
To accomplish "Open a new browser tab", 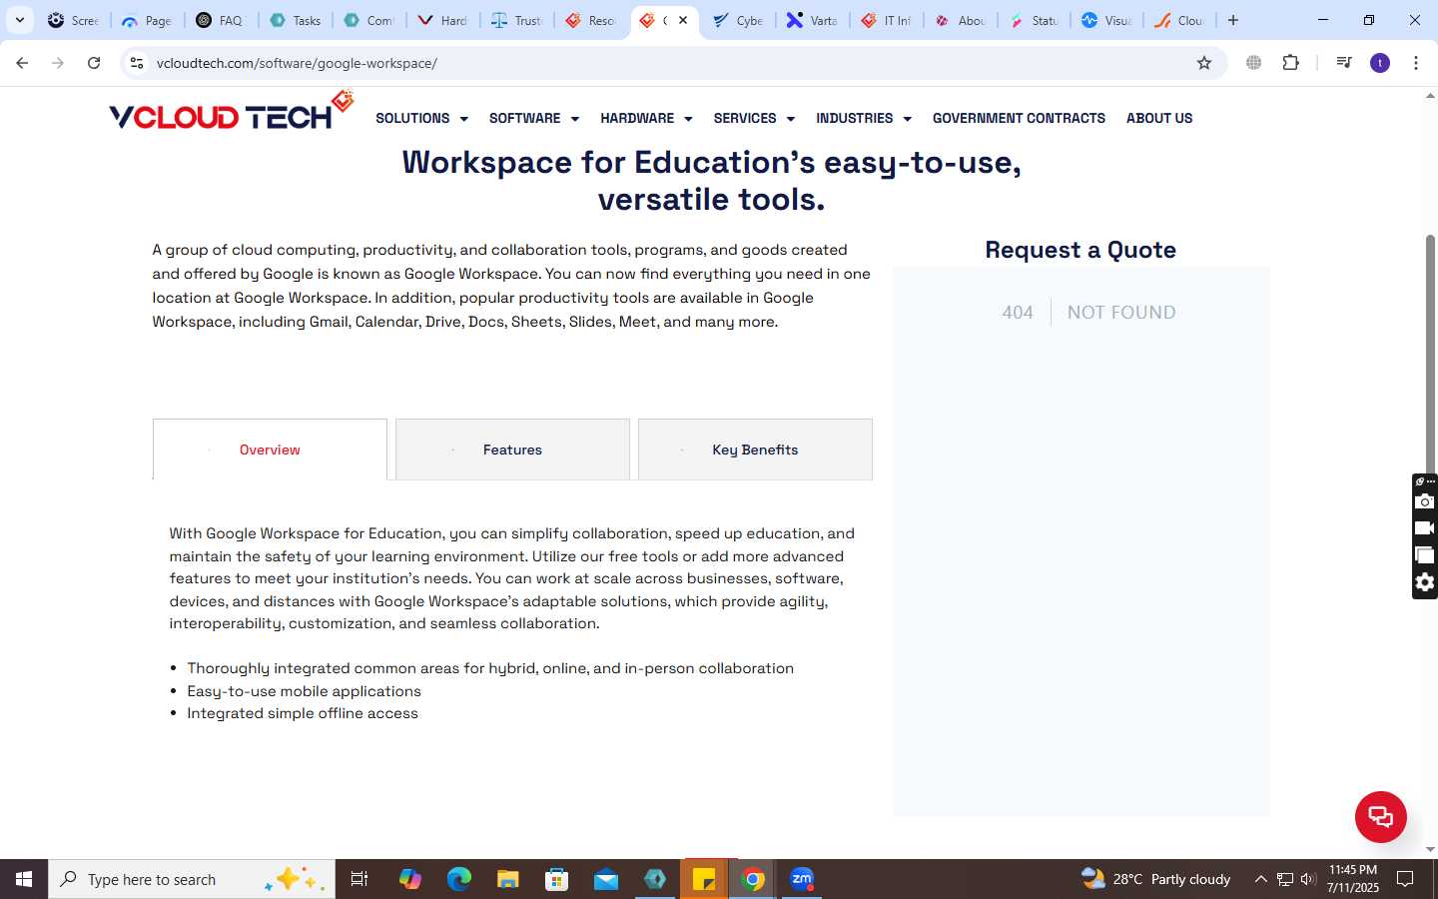I will [x=1233, y=20].
